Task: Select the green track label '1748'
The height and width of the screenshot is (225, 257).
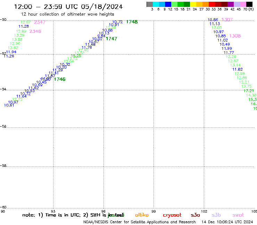Action: pyautogui.click(x=132, y=22)
